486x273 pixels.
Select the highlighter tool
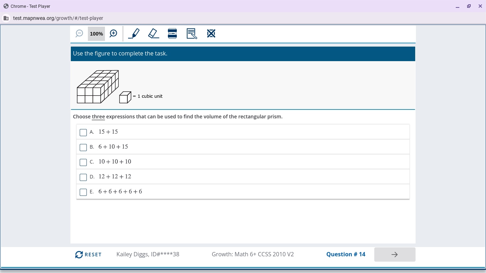pos(134,33)
